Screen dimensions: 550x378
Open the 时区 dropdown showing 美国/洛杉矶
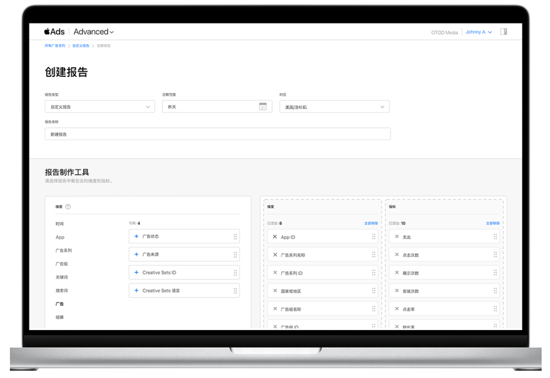coord(334,107)
